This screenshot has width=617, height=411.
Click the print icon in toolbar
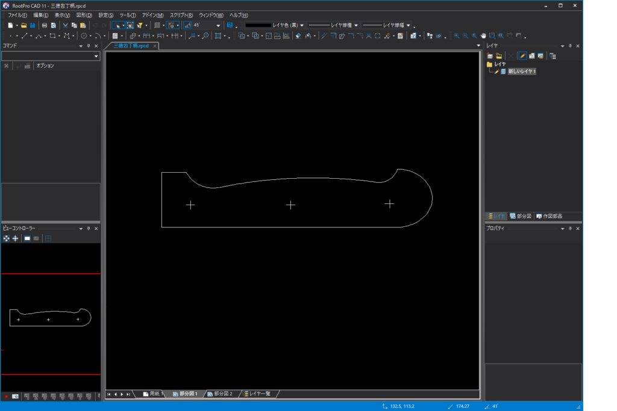(x=45, y=25)
